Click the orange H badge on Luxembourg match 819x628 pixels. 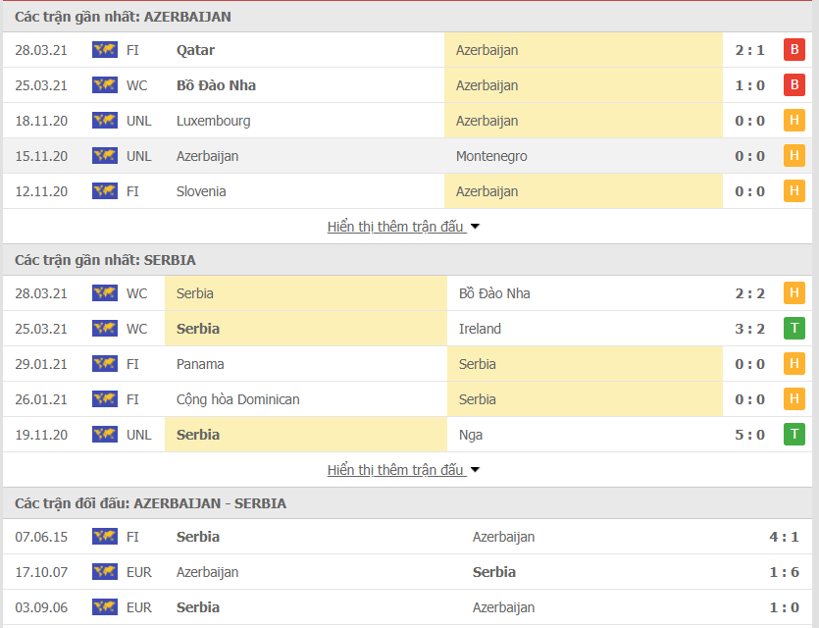[793, 121]
